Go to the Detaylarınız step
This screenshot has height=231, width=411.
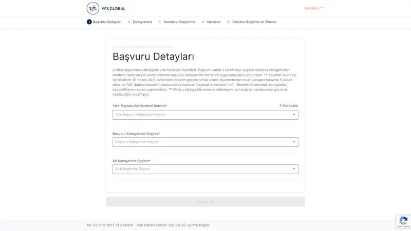tap(140, 22)
